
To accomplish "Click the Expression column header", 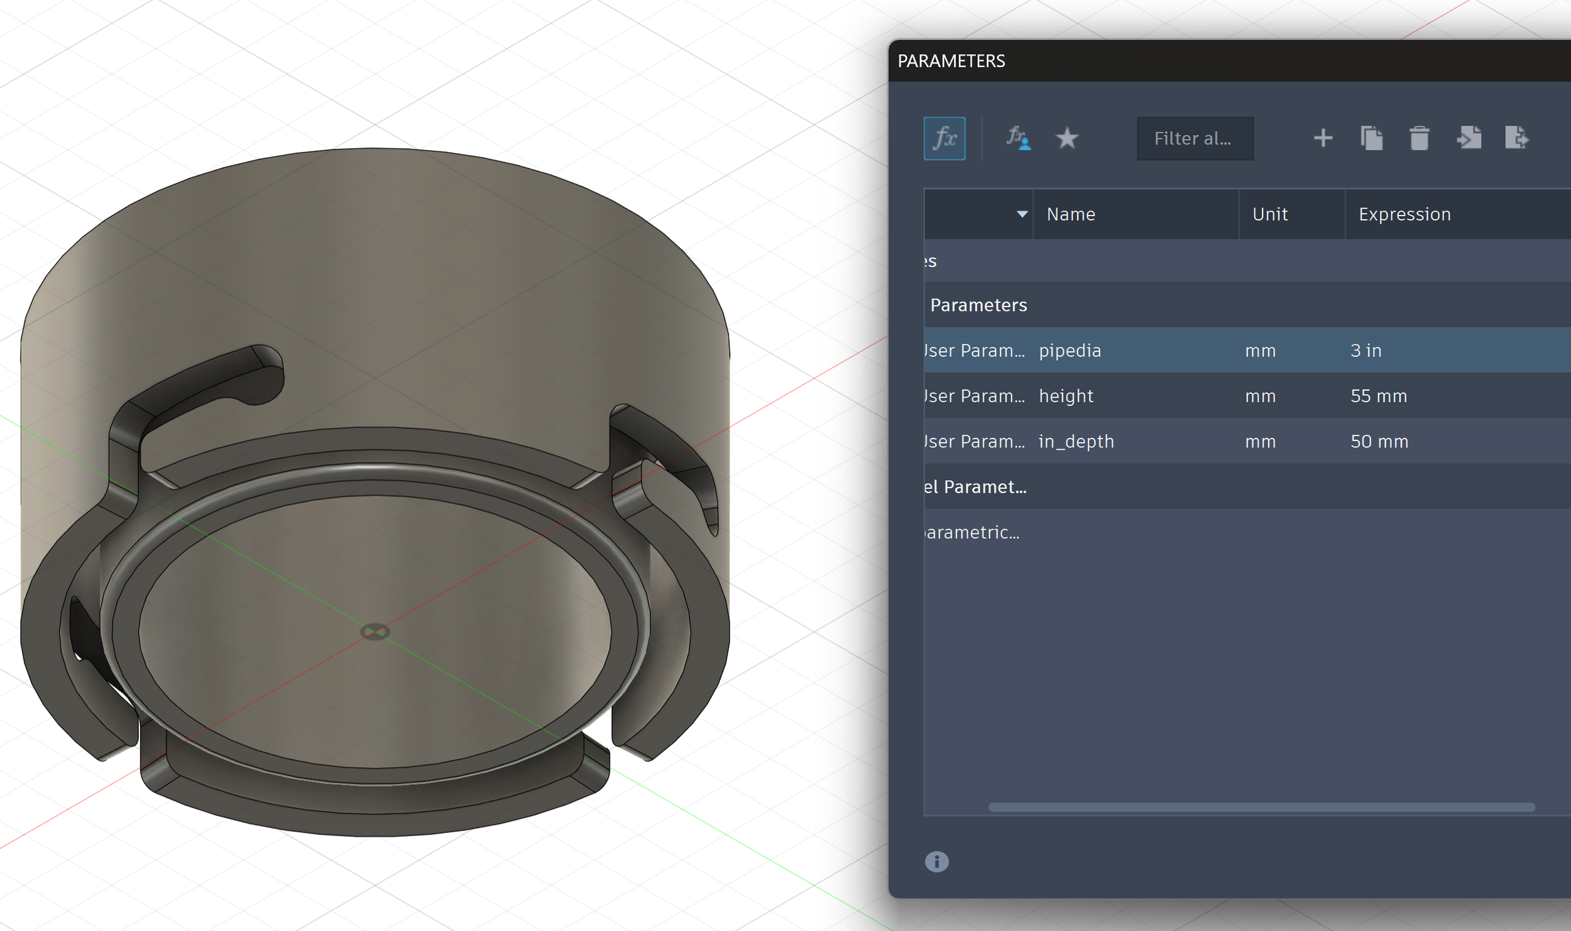I will pyautogui.click(x=1404, y=214).
